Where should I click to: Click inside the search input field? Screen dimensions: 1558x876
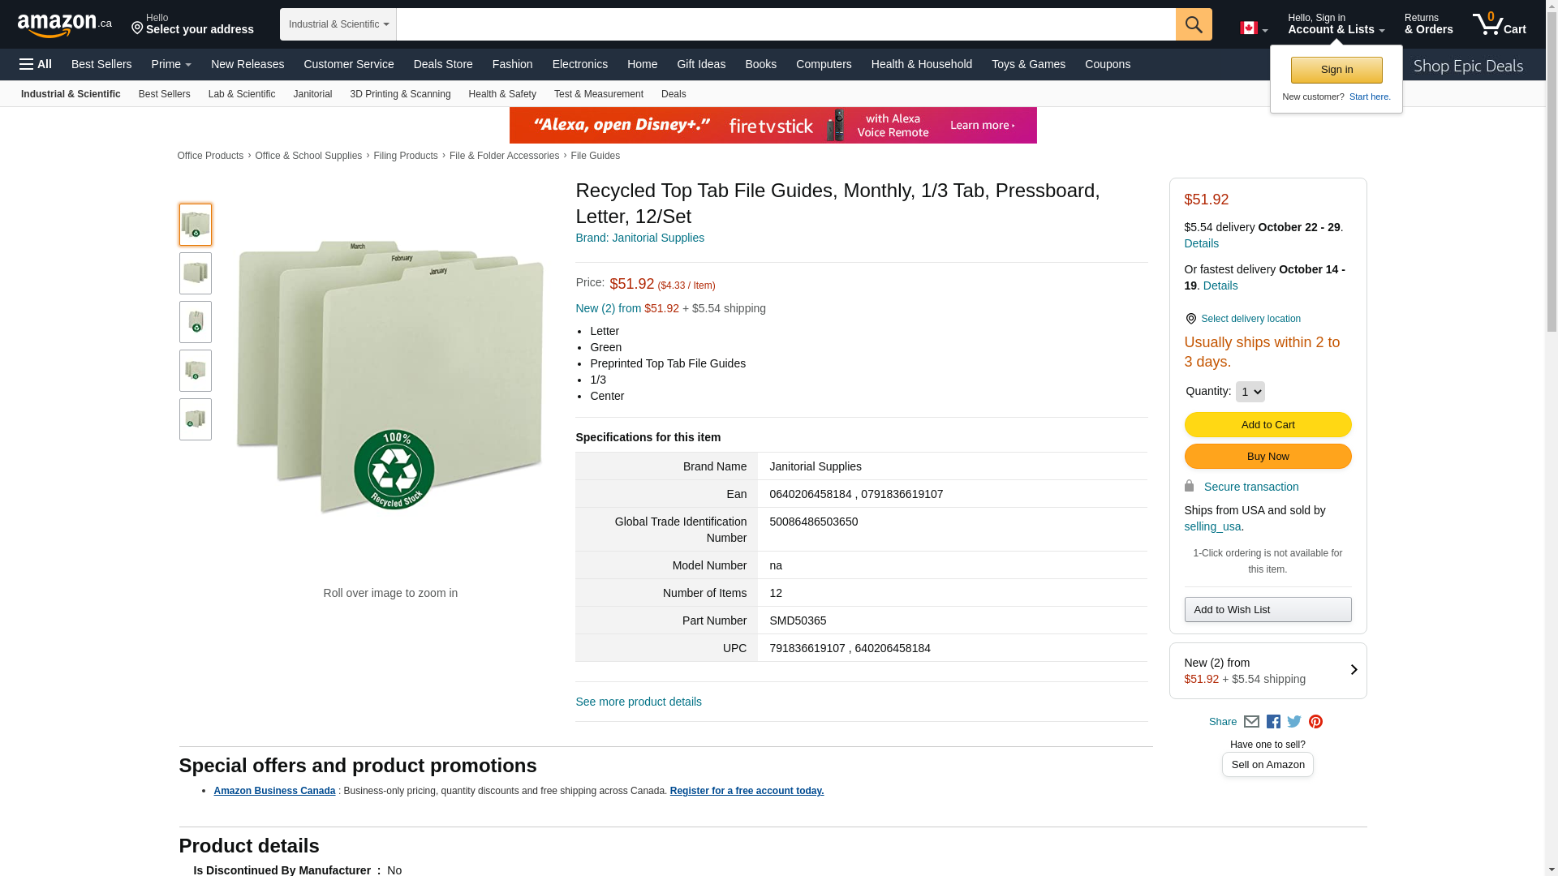[x=785, y=24]
